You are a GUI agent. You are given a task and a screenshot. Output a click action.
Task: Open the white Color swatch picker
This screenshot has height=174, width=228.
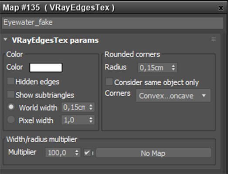46,67
